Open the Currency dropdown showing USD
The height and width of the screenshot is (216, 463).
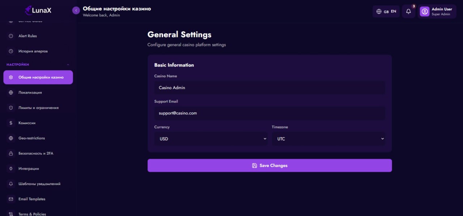point(211,139)
